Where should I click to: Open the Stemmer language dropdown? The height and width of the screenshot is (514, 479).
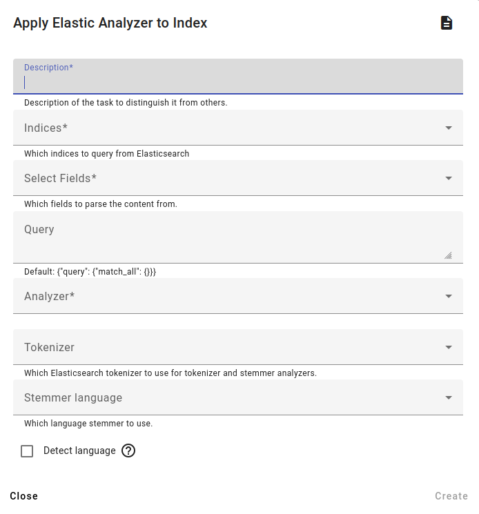point(238,397)
